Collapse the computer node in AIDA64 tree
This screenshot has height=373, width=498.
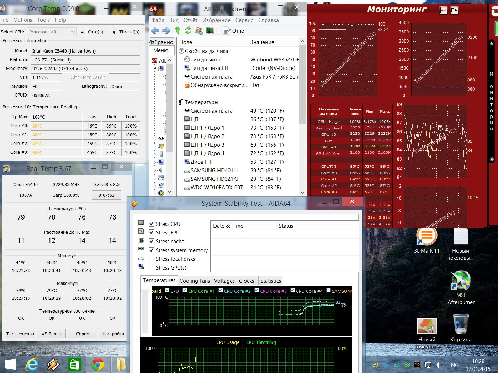pyautogui.click(x=155, y=69)
